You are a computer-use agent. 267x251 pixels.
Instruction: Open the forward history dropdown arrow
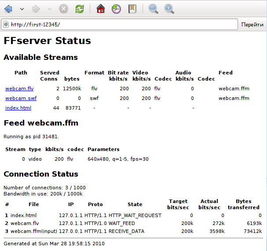click(50, 9)
